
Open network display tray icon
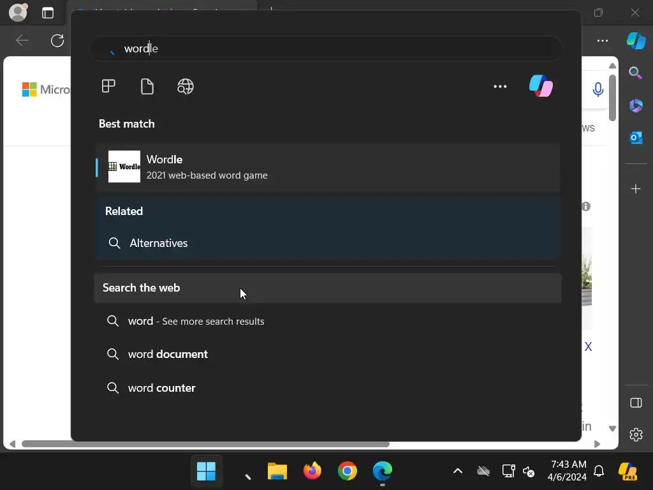[x=508, y=471]
